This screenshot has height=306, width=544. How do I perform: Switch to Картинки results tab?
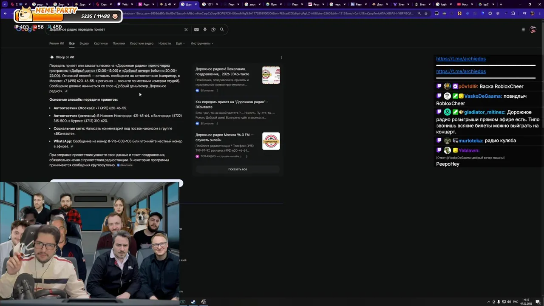click(101, 43)
